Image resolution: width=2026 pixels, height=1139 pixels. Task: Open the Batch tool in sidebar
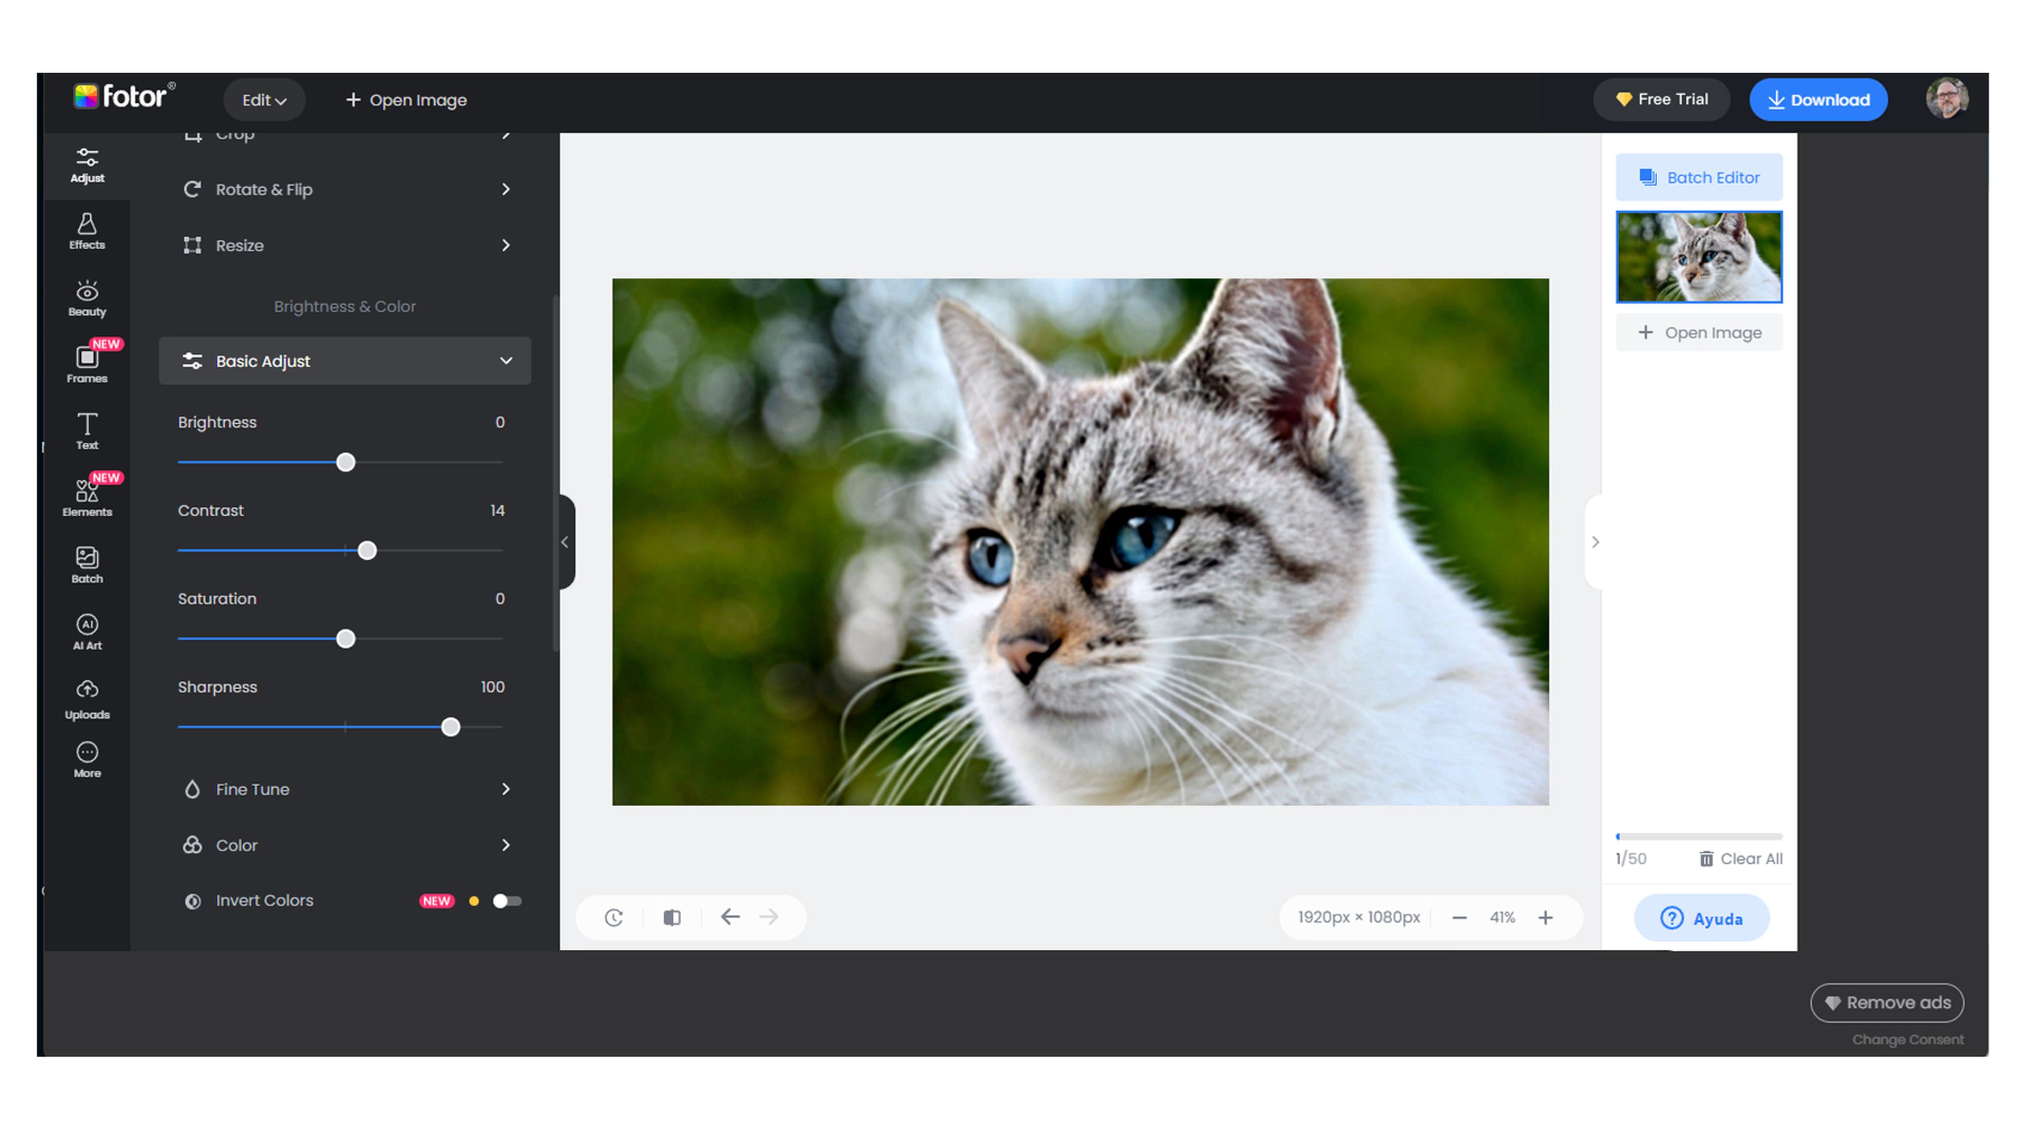pyautogui.click(x=87, y=564)
